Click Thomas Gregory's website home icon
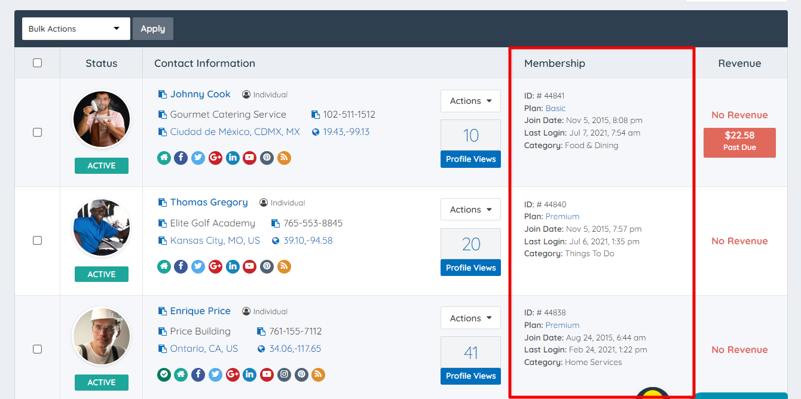The image size is (801, 399). coord(164,266)
